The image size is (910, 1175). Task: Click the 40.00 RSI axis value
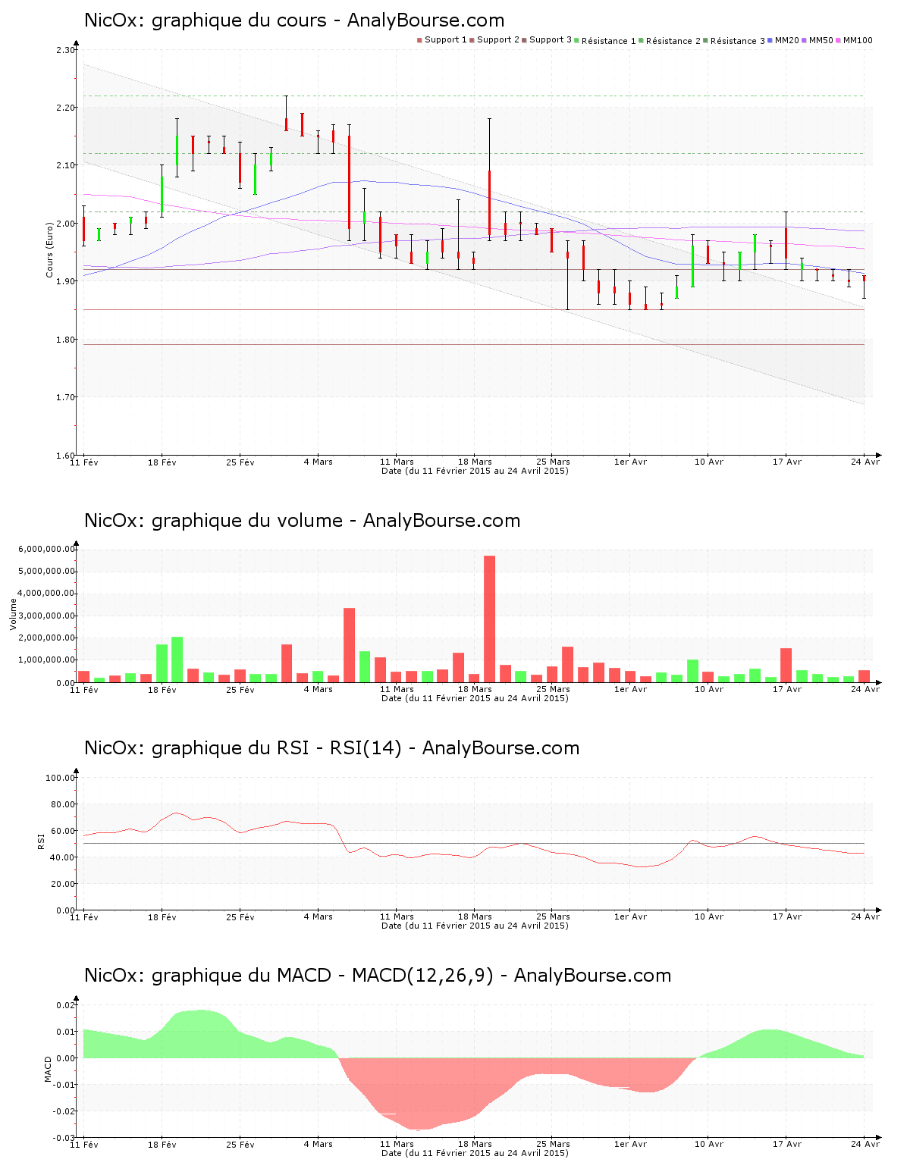pyautogui.click(x=63, y=857)
